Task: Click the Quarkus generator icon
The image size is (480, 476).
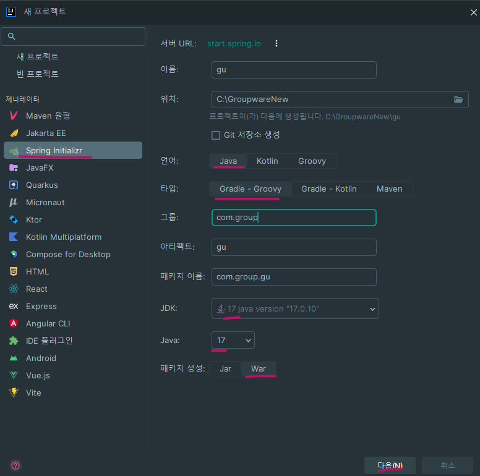Action: (14, 185)
